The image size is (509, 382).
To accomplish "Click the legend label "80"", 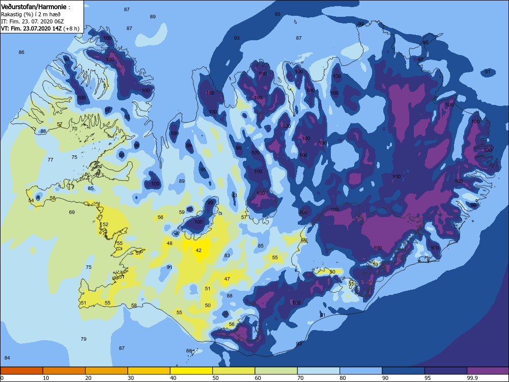I will [x=343, y=378].
